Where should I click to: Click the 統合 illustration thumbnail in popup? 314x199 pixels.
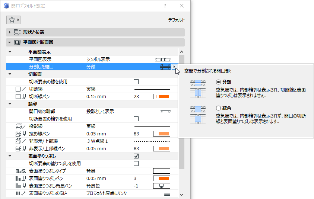(x=198, y=115)
